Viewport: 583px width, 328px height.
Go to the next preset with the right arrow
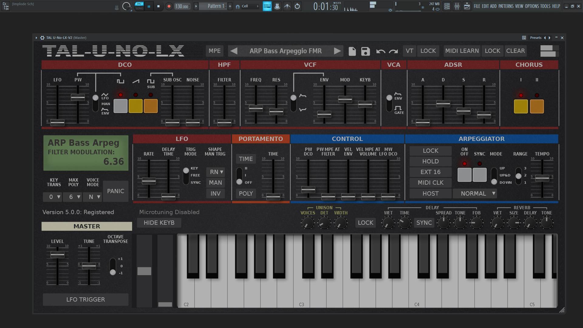337,51
